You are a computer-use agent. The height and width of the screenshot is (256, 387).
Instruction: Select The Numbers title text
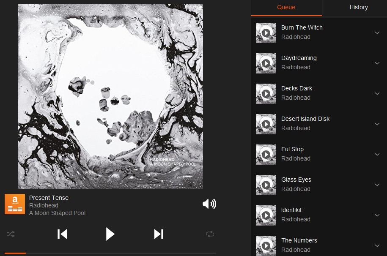(299, 240)
